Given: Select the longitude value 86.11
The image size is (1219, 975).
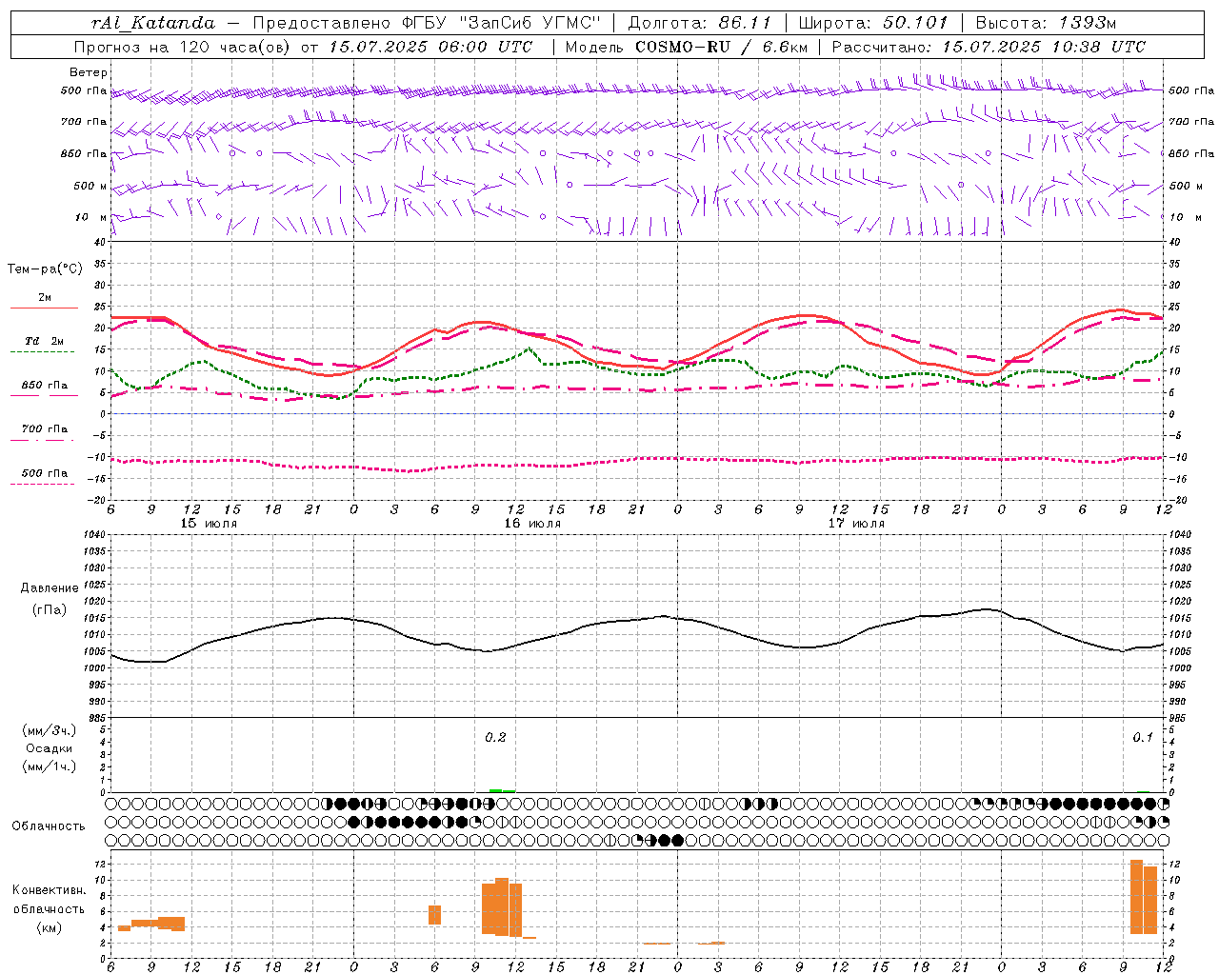Looking at the screenshot, I should (x=745, y=23).
